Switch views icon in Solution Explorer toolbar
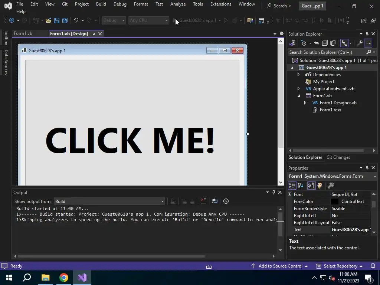This screenshot has height=285, width=380. (x=292, y=43)
